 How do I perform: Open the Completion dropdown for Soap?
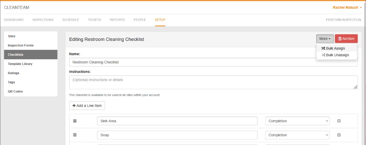coord(297,135)
